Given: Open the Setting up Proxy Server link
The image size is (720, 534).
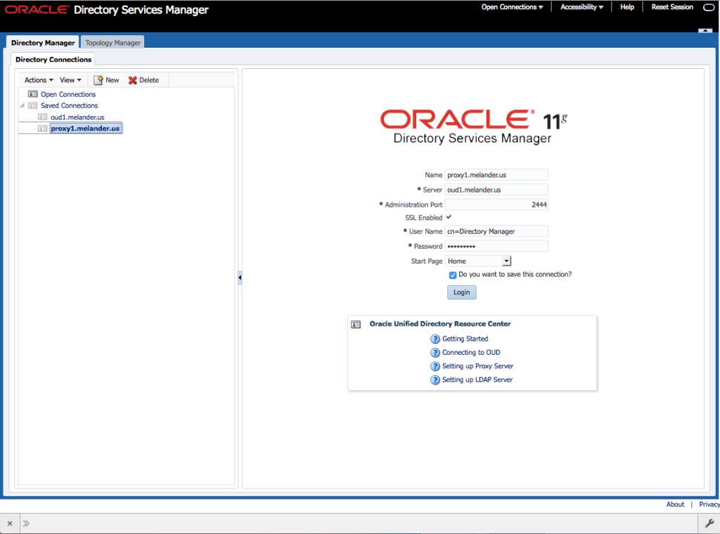Looking at the screenshot, I should click(477, 366).
